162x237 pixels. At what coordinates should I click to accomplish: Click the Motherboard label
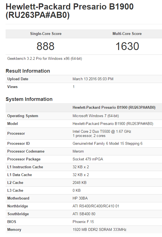point(18,198)
